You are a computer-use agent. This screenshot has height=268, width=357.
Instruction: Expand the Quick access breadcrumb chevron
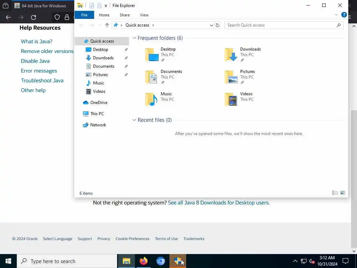(153, 25)
